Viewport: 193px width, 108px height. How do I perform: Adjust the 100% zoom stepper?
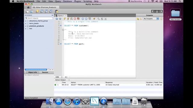click(x=62, y=77)
